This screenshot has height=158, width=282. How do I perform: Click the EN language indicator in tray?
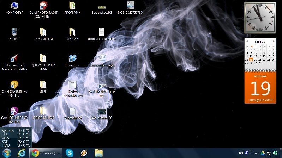241,153
